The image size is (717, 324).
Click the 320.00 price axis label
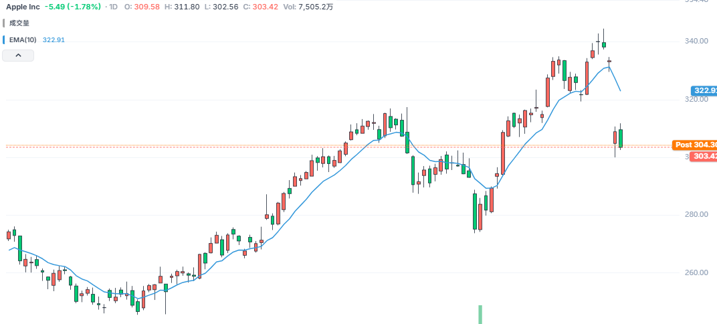[697, 99]
